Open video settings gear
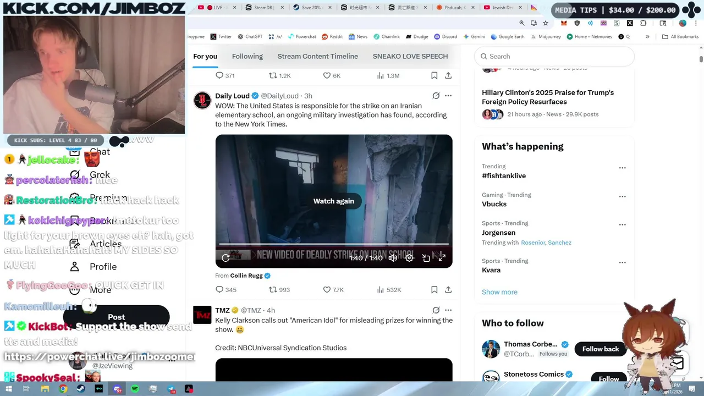The height and width of the screenshot is (396, 704). [x=409, y=257]
